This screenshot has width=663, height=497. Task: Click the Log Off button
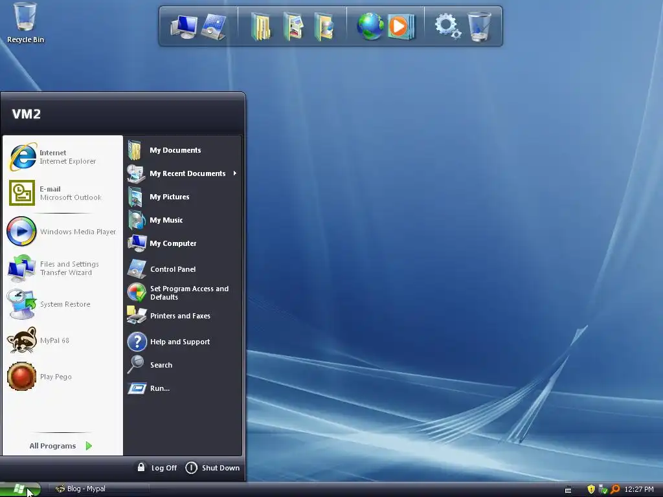point(157,468)
